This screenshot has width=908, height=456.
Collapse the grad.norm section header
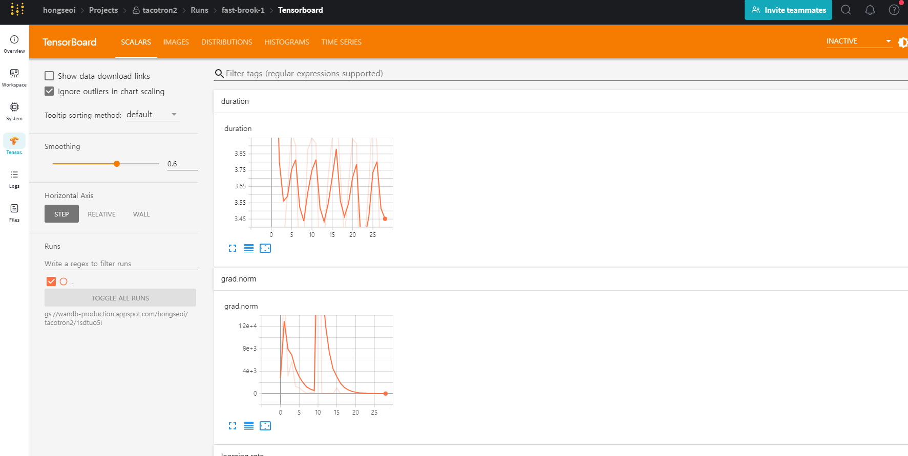pos(561,279)
